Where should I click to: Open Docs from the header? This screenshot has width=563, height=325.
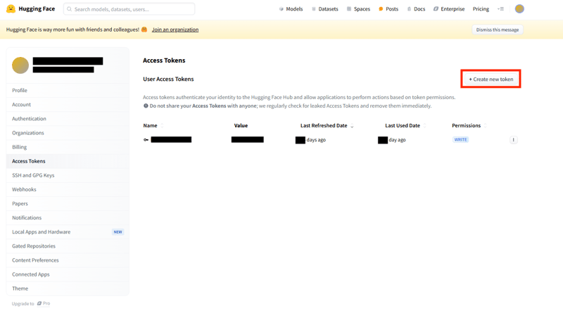pos(416,9)
